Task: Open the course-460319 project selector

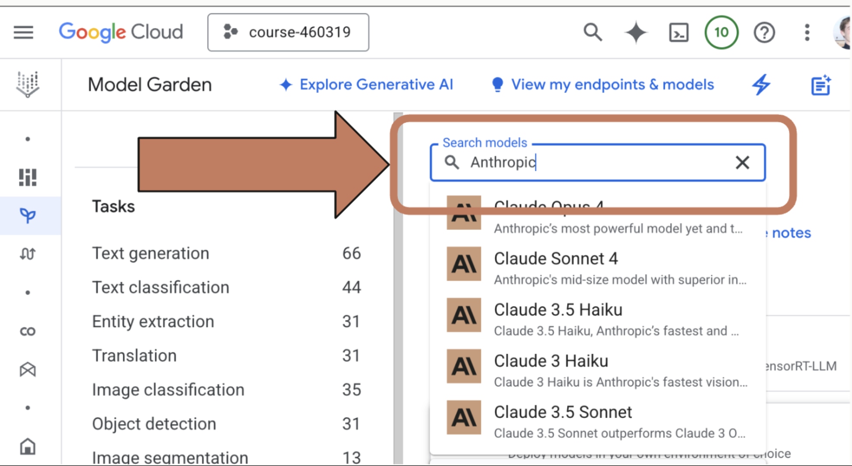Action: 288,32
